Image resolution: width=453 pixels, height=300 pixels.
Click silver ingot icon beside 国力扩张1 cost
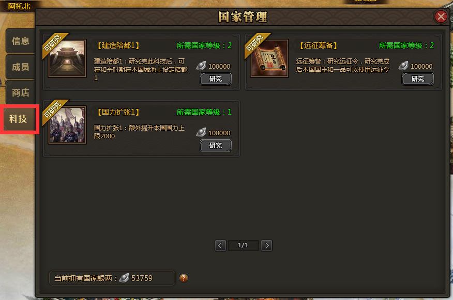(201, 132)
